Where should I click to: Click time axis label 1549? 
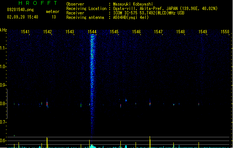pyautogui.click(x=203, y=32)
